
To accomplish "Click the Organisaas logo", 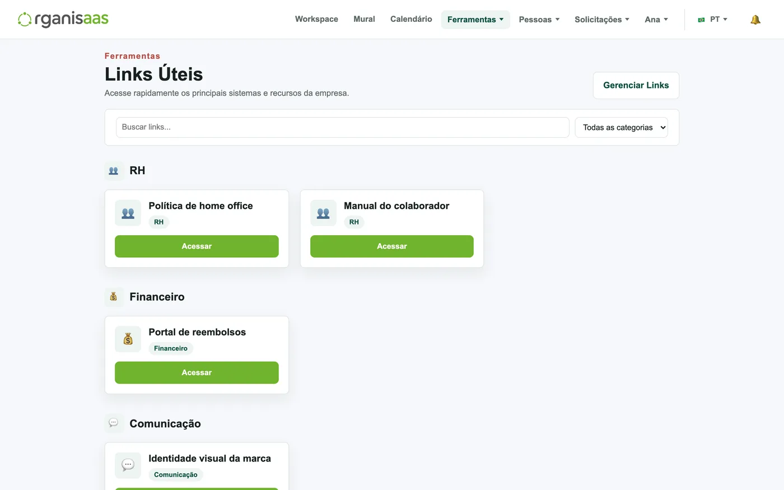I will click(63, 19).
